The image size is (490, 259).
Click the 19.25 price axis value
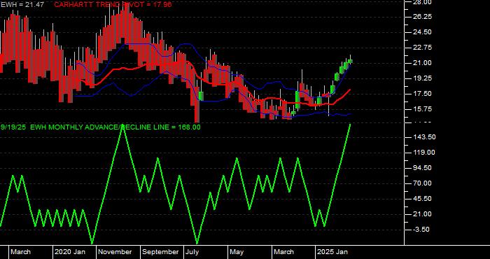coord(423,78)
